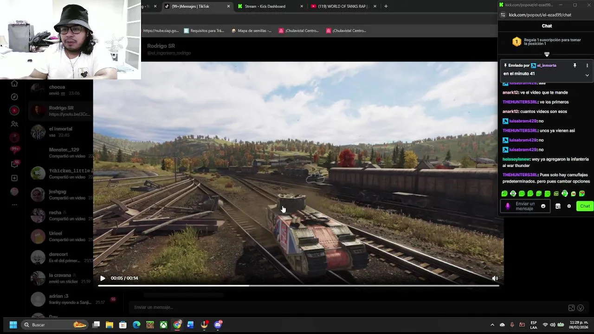Click Rodrigo SR name in chat header
Image resolution: width=594 pixels, height=334 pixels.
point(161,46)
